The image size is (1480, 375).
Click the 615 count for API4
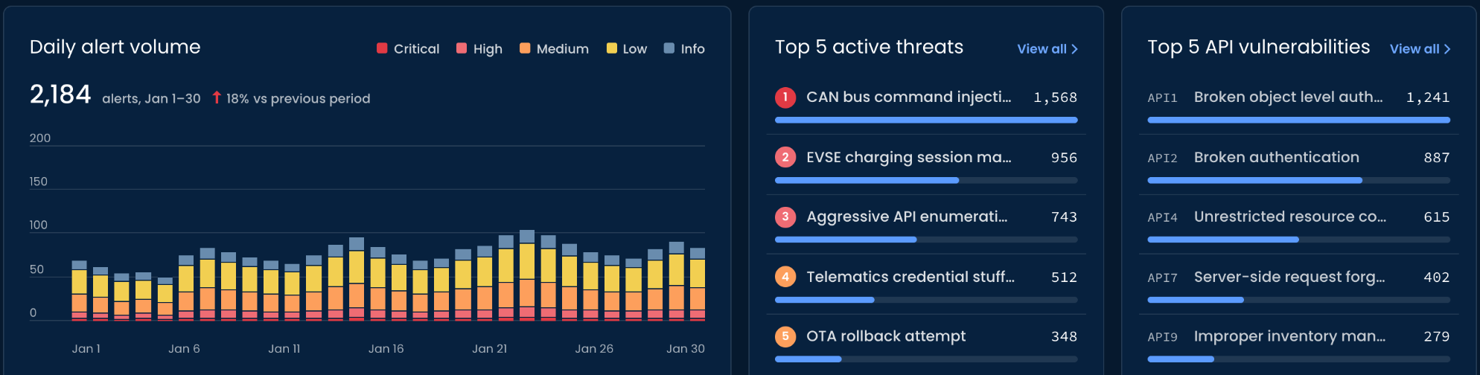click(1436, 217)
